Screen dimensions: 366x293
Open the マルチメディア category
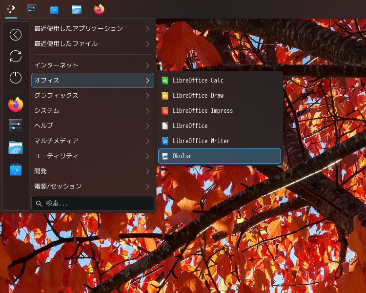[93, 141]
